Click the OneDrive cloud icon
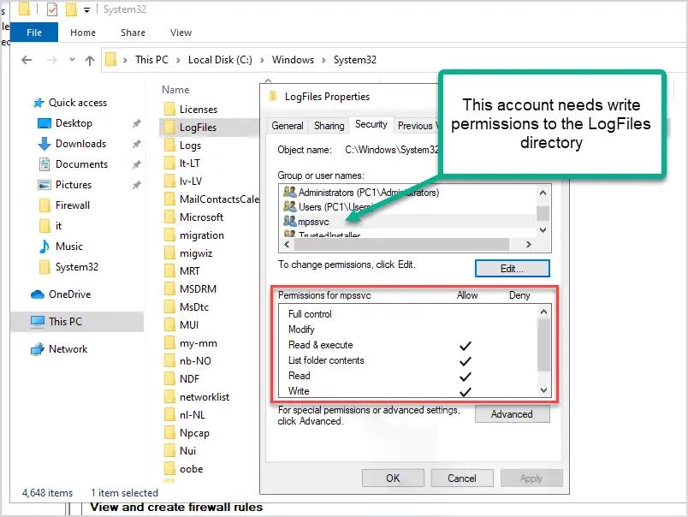 click(38, 294)
